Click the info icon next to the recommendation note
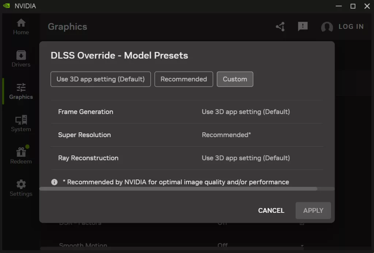Screen dimensions: 374x253 pos(54,182)
